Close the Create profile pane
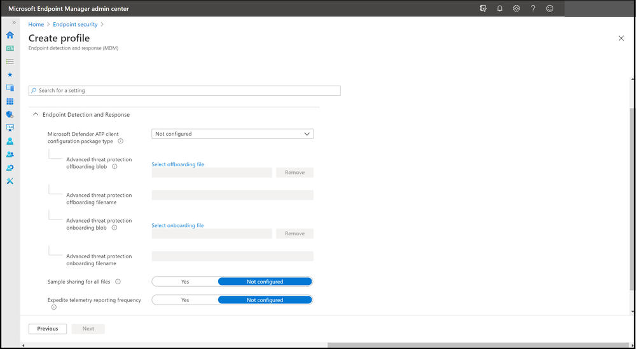 pos(621,38)
